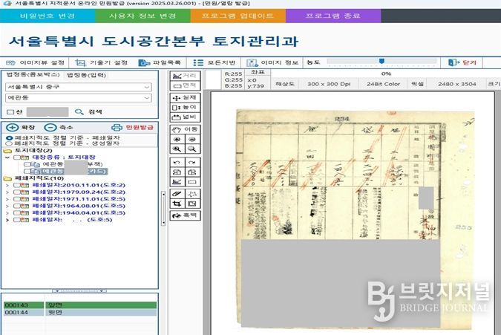Click the scanned land ledger image
The width and height of the screenshot is (501, 335).
coord(355,219)
